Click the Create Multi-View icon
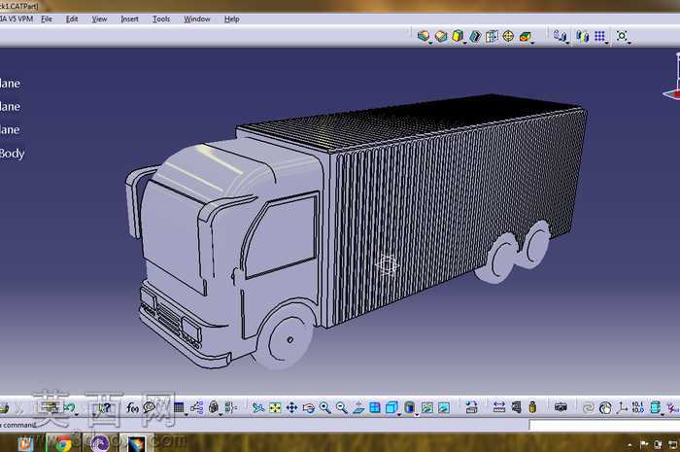 coord(375,407)
